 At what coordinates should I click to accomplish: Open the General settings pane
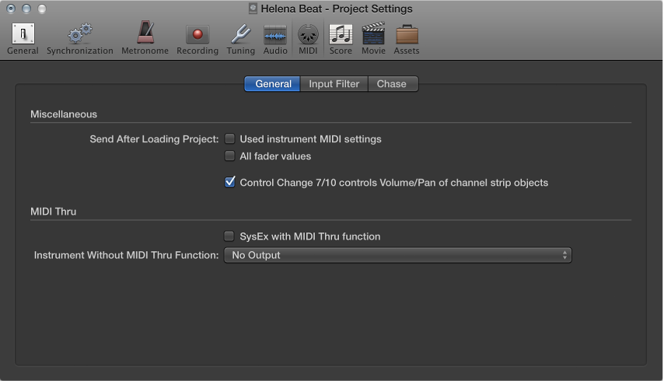23,39
